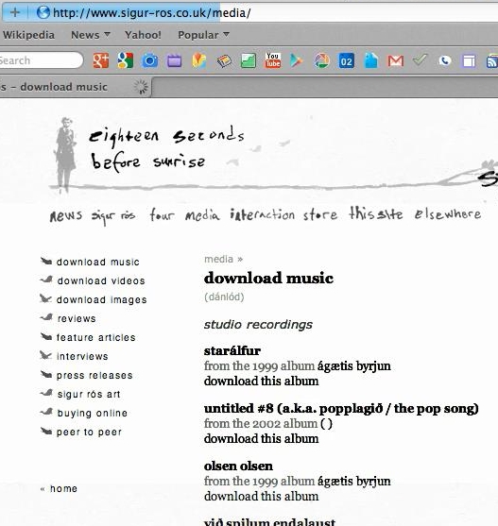Click download this album under starálfur
Viewport: 498px width, 526px height.
[261, 382]
